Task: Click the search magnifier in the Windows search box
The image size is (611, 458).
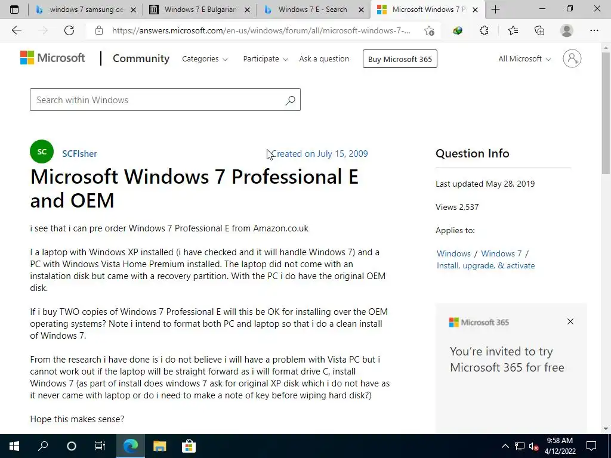Action: coord(291,100)
